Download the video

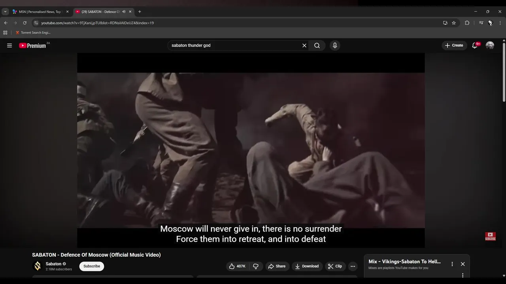(x=307, y=266)
